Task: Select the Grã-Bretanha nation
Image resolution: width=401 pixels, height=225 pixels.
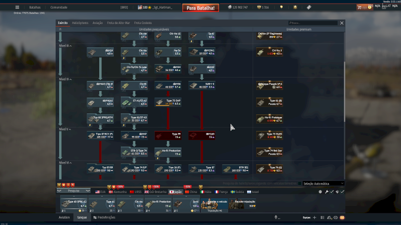Action: pyautogui.click(x=155, y=192)
